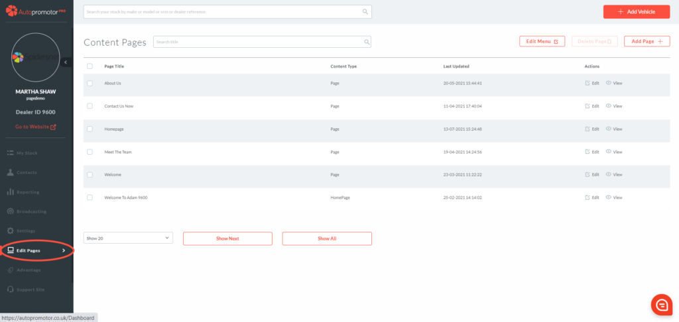
Task: Click the title search magnifier icon
Action: pyautogui.click(x=367, y=42)
